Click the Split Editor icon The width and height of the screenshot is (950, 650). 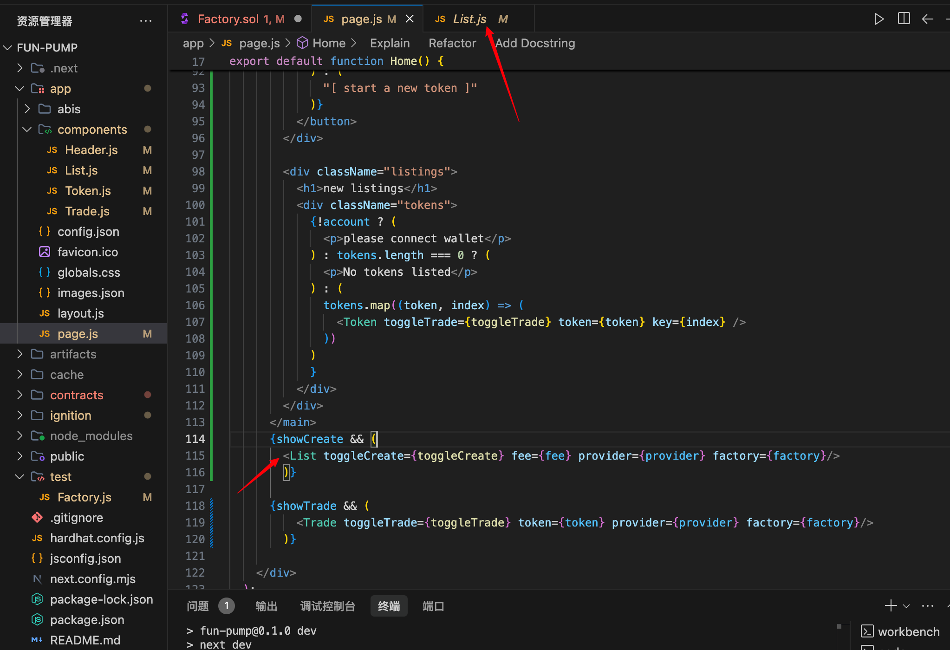pyautogui.click(x=904, y=19)
